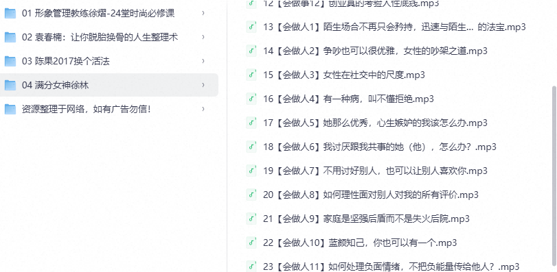Expand chevron for 03 陈果2017换个活法 folder
Viewport: 557px width, 272px height.
[203, 61]
